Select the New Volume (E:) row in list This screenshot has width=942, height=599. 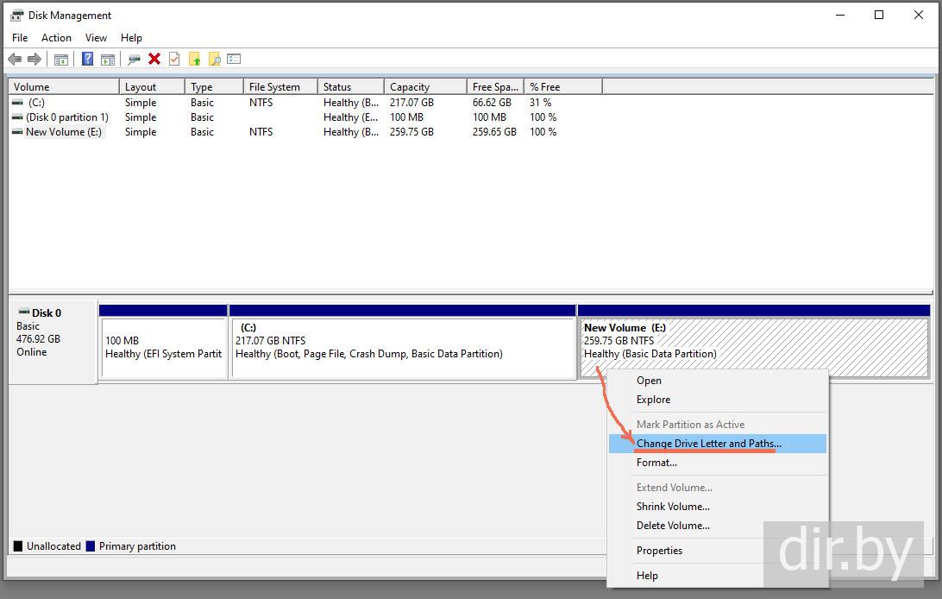(63, 132)
